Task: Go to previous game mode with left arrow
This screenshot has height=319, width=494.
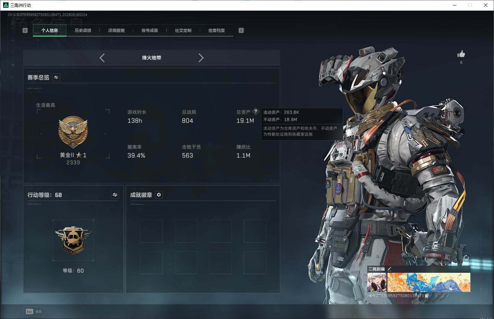Action: (x=102, y=58)
